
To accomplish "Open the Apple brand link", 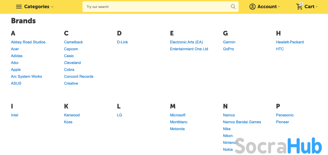I will coord(16,70).
